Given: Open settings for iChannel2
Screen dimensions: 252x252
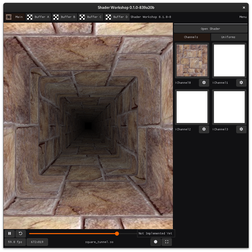Looking at the screenshot, I should (x=204, y=129).
